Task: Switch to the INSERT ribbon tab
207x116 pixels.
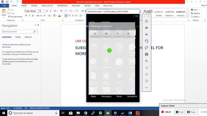Action: pyautogui.click(x=24, y=6)
